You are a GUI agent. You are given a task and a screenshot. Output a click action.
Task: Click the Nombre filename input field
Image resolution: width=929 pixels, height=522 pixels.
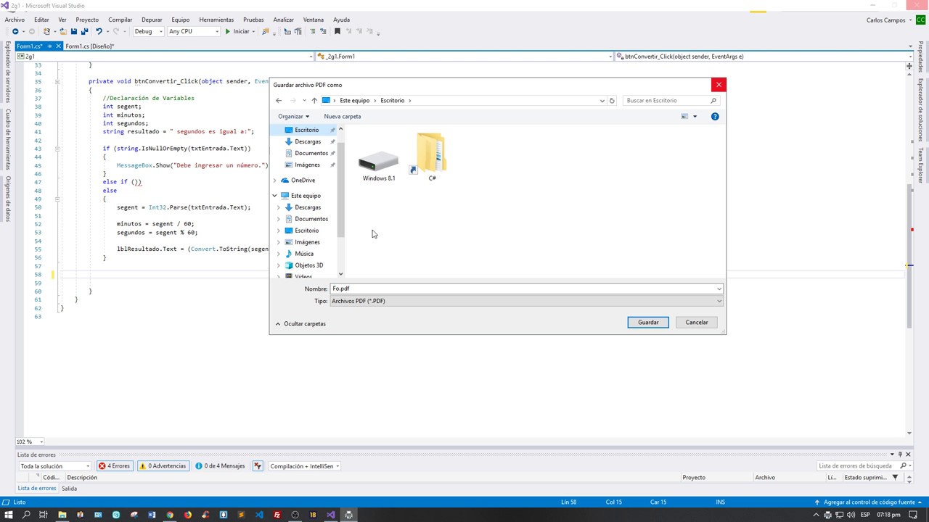coord(523,289)
